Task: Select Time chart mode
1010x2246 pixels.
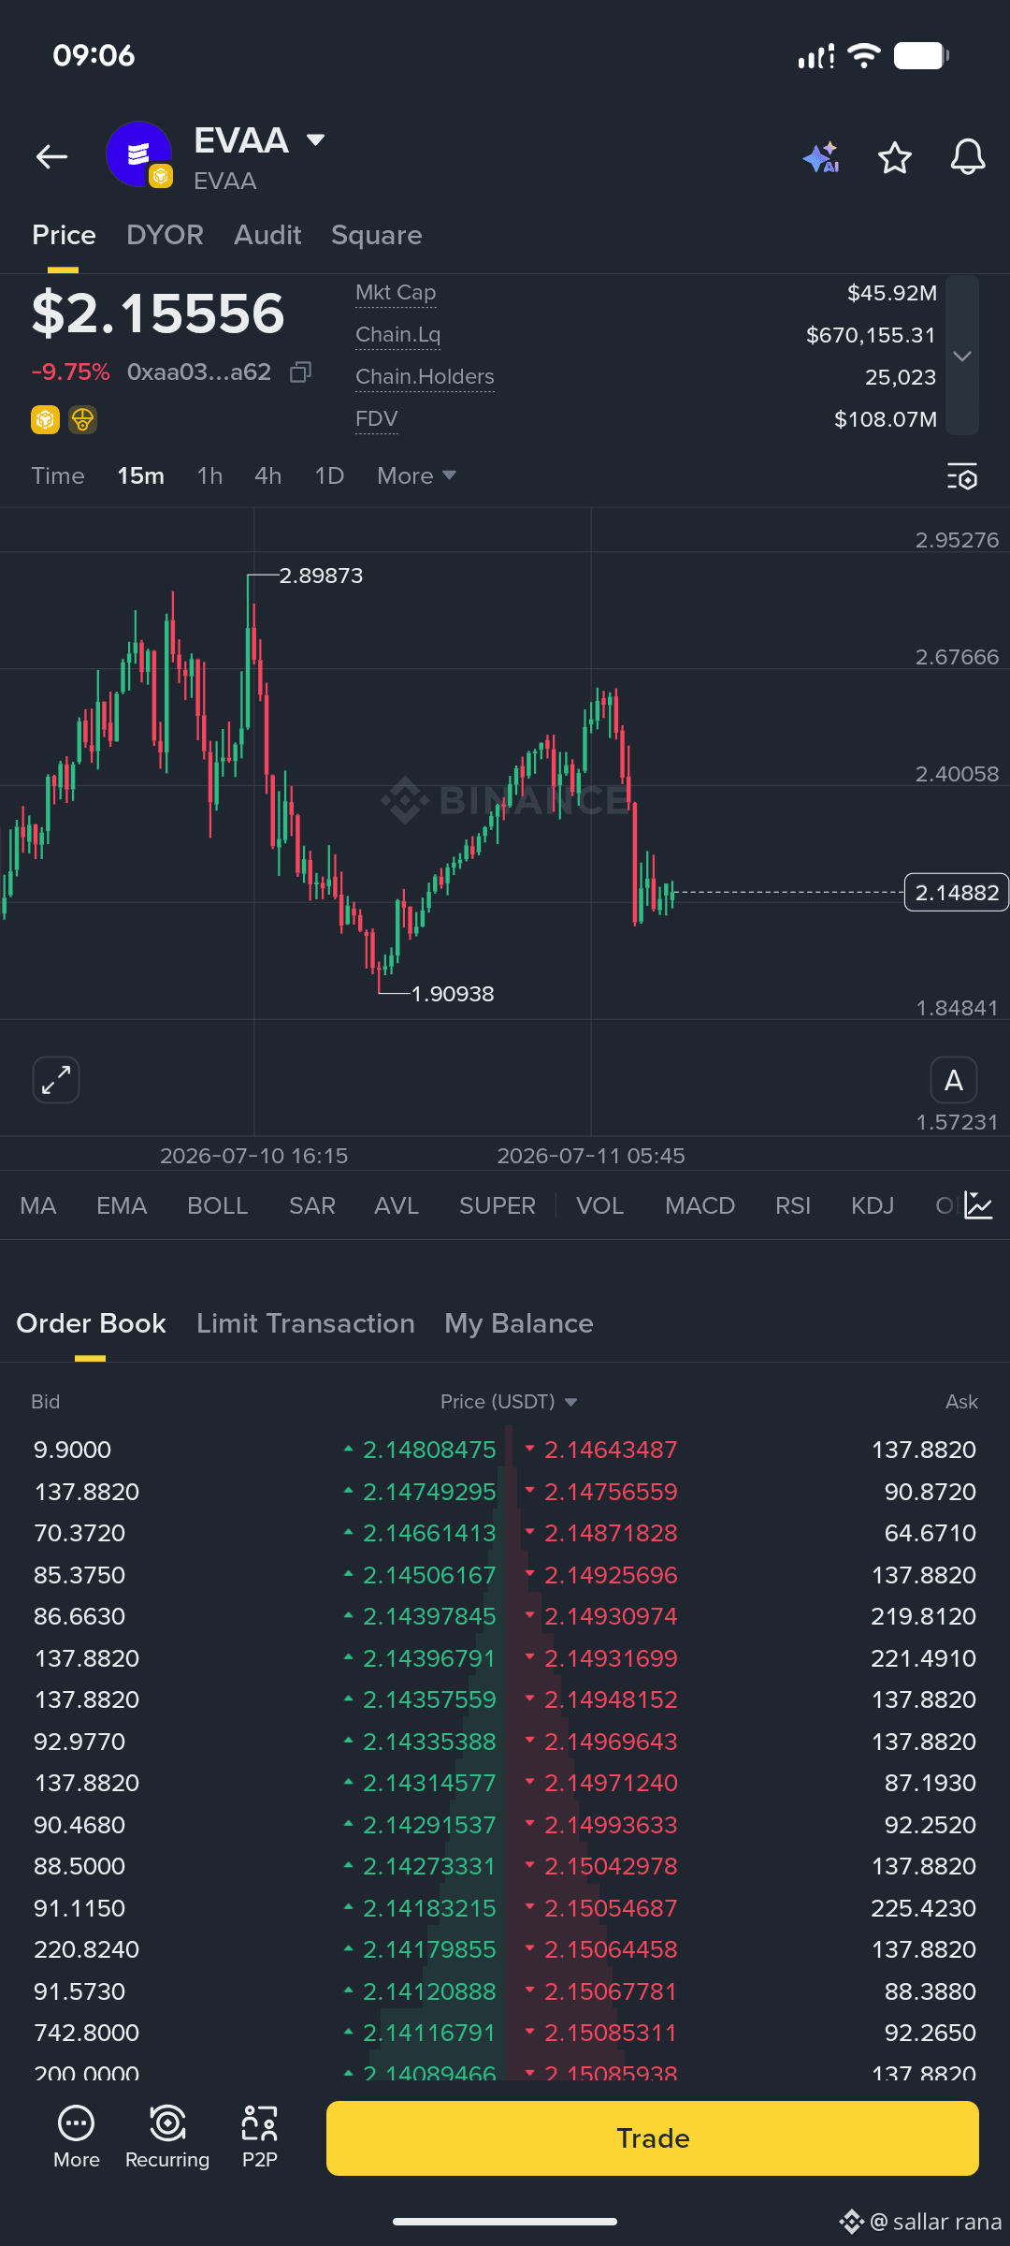Action: pos(58,476)
